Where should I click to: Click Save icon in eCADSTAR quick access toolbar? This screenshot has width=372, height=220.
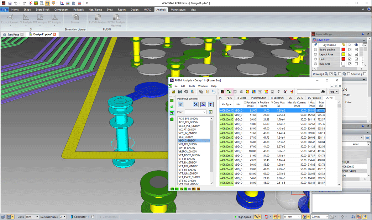click(x=10, y=3)
